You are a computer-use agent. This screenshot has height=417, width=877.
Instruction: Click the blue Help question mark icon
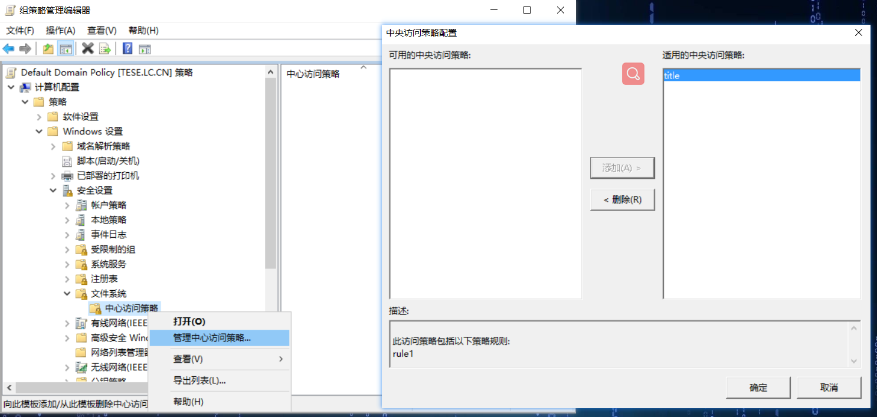pyautogui.click(x=127, y=48)
